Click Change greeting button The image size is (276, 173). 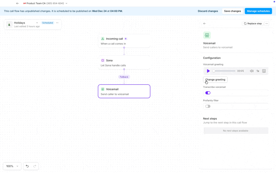pos(215,80)
